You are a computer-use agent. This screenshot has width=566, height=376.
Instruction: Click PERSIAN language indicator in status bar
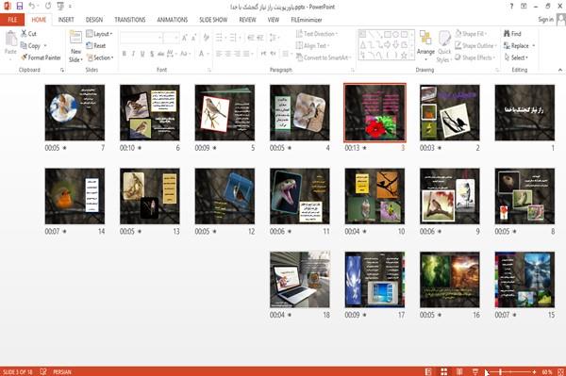(62, 371)
